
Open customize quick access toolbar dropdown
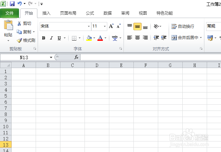[41, 4]
